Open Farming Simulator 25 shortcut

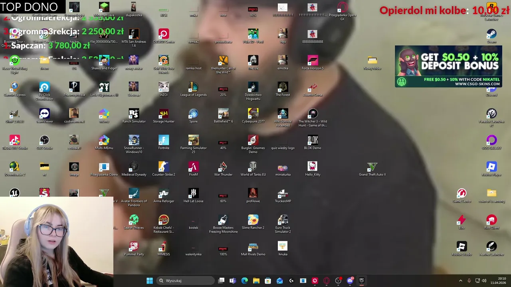pos(193,144)
